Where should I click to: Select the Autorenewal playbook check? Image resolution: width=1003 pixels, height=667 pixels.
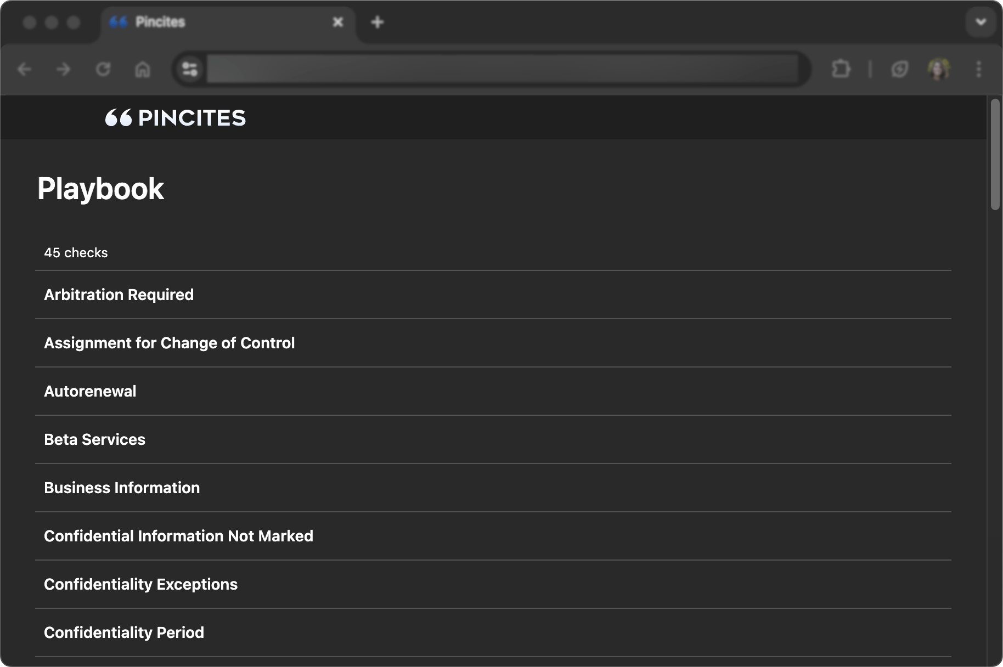point(91,391)
